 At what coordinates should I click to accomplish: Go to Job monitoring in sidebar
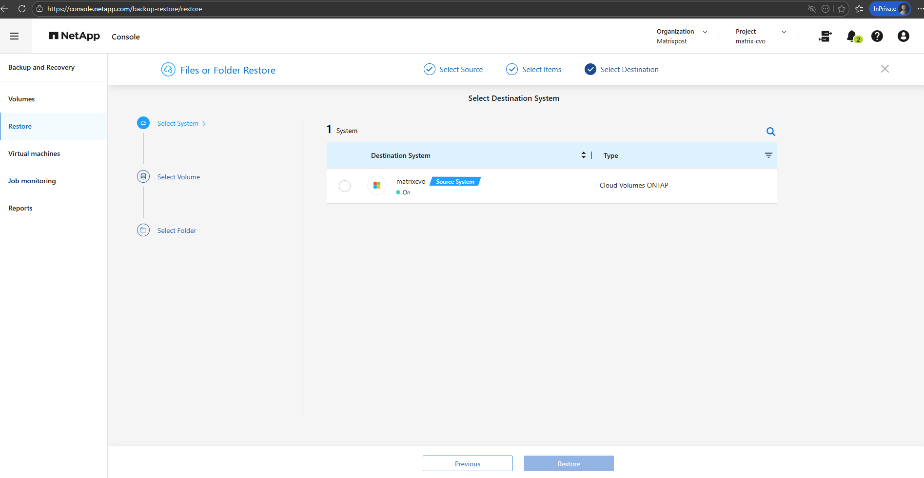(x=32, y=181)
